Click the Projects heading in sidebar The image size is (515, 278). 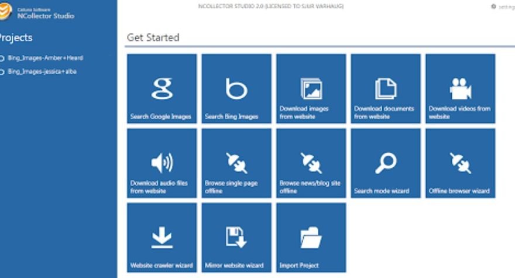pyautogui.click(x=15, y=38)
